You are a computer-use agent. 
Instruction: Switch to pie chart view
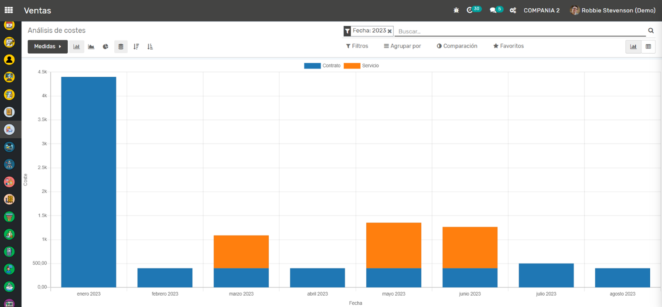[x=106, y=47]
